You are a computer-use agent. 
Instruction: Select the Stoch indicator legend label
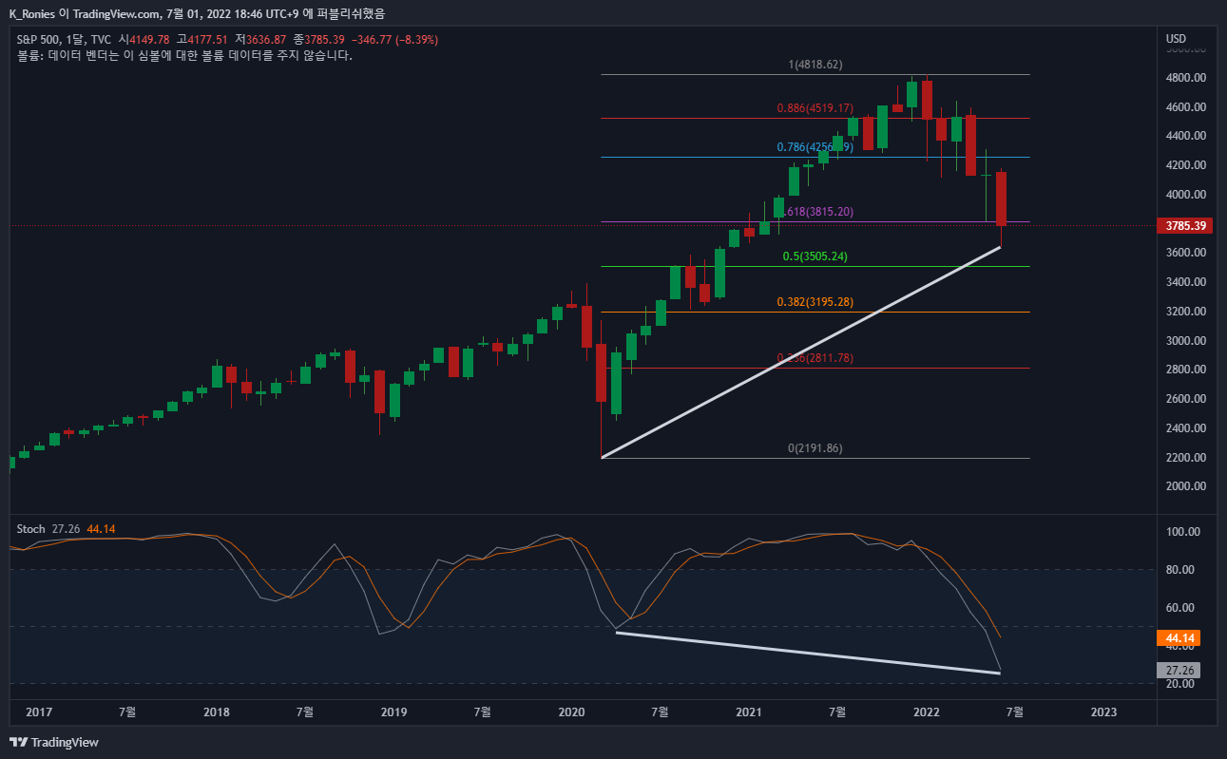click(x=30, y=528)
